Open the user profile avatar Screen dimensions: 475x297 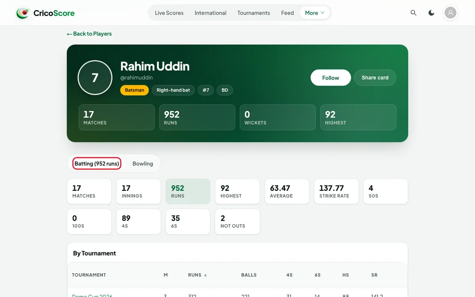450,13
